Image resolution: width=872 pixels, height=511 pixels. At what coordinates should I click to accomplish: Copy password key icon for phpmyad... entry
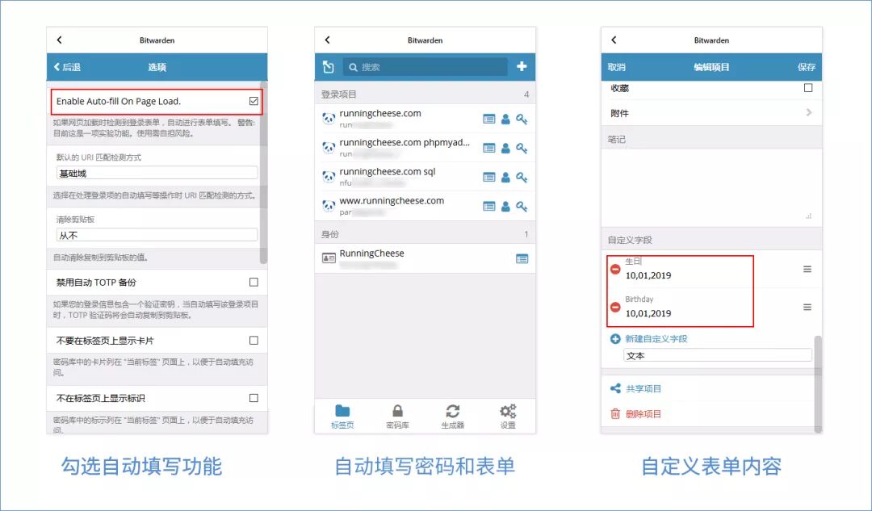pyautogui.click(x=522, y=148)
